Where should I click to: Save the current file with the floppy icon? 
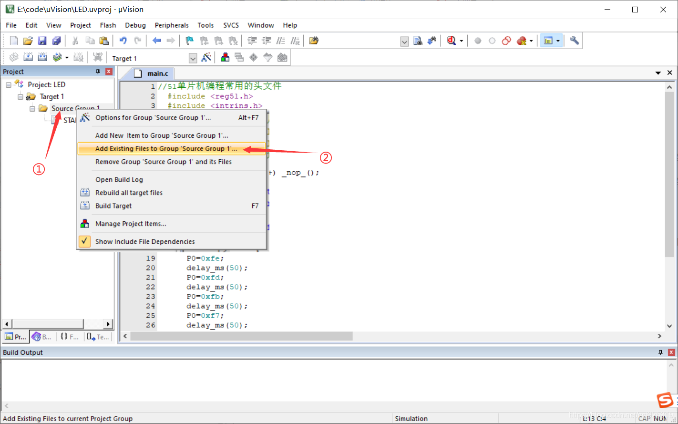click(x=42, y=41)
